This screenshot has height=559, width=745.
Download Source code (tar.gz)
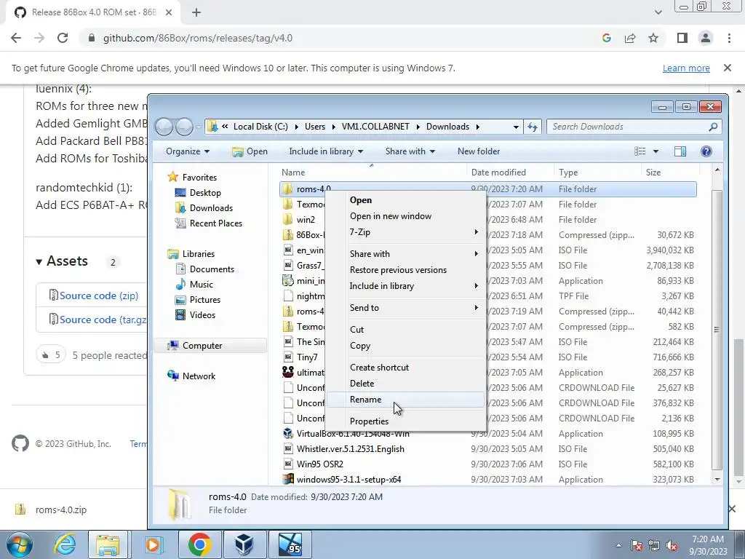pyautogui.click(x=103, y=320)
